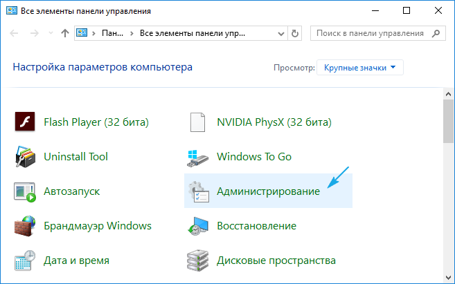
Task: Click the Панель breadcrumb in the address bar
Action: (x=113, y=33)
